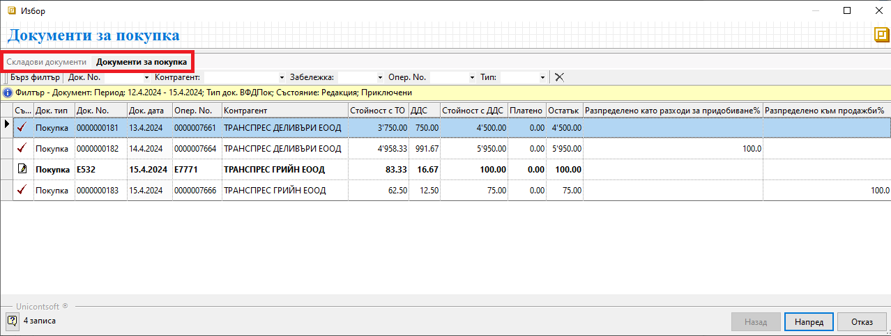
Task: Expand the Тип filter dropdown
Action: pyautogui.click(x=542, y=77)
